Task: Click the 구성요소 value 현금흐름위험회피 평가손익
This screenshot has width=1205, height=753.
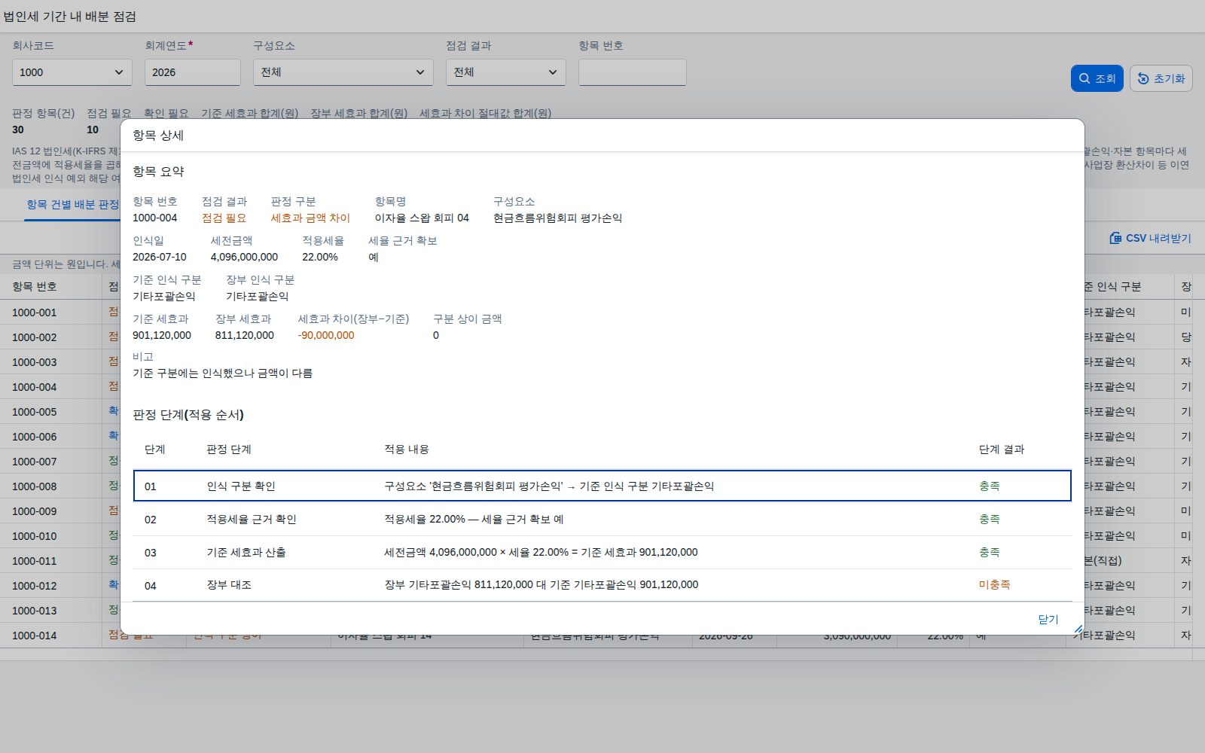Action: pyautogui.click(x=558, y=218)
